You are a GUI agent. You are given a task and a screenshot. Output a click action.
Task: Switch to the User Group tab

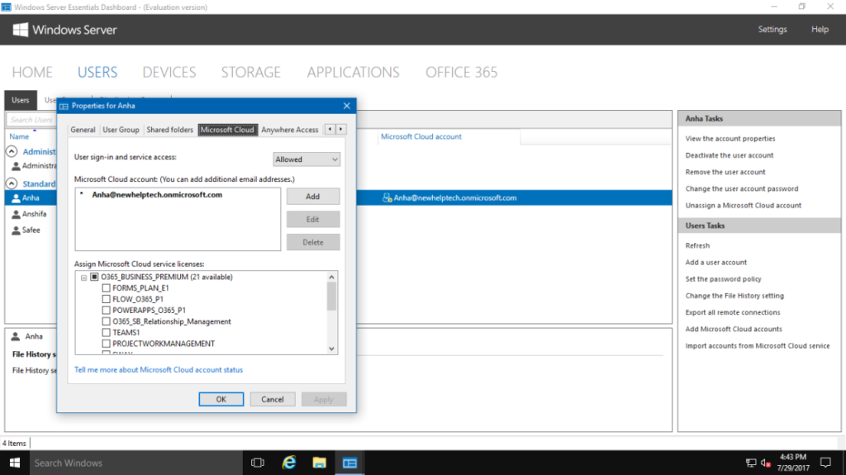point(121,130)
